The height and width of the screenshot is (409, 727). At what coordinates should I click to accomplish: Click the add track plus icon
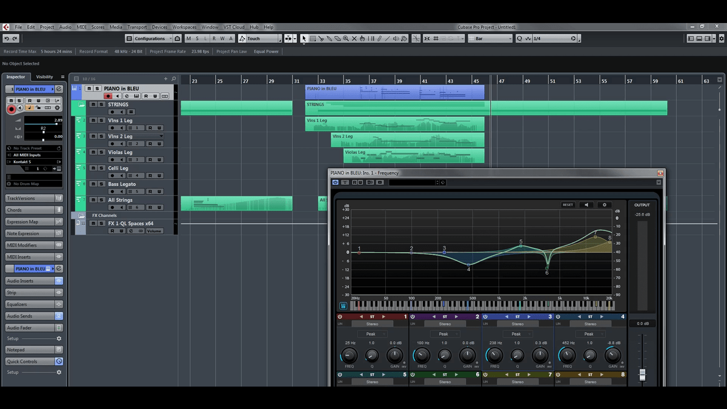pyautogui.click(x=165, y=79)
